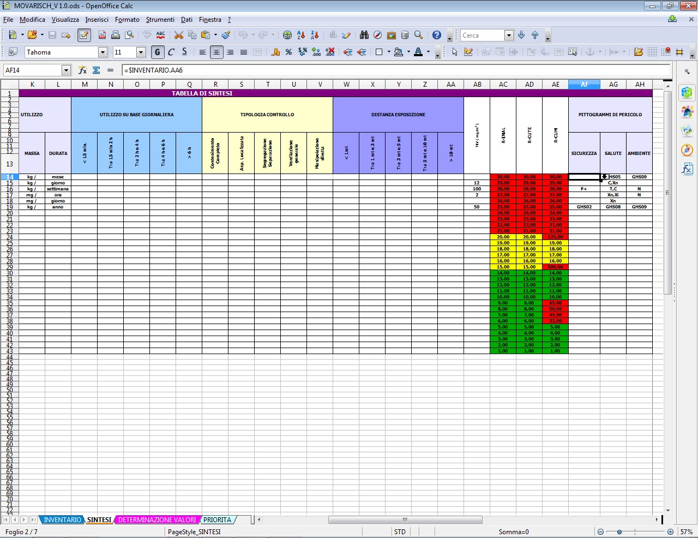The image size is (698, 538).
Task: Click the formula input line
Action: point(395,70)
